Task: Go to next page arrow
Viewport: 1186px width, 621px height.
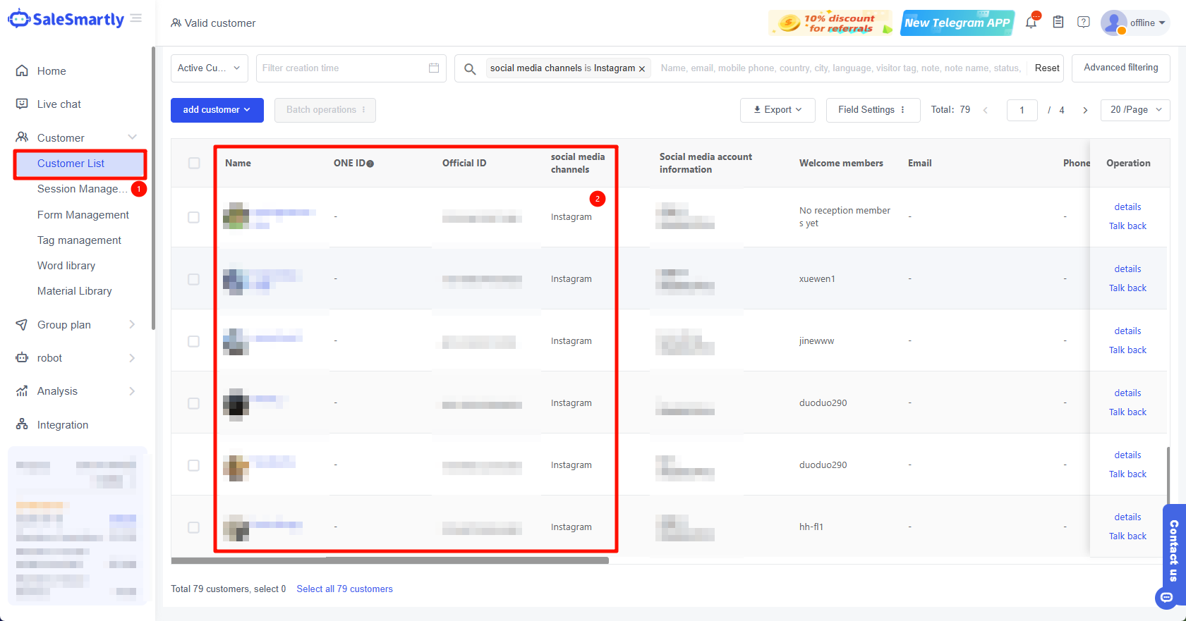Action: [x=1085, y=110]
